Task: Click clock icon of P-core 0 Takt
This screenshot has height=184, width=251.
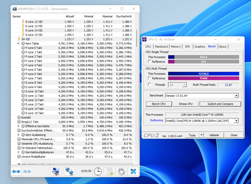Action: click(x=23, y=48)
